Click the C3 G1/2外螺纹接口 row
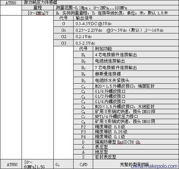The height and width of the screenshot is (169, 179). tap(126, 97)
